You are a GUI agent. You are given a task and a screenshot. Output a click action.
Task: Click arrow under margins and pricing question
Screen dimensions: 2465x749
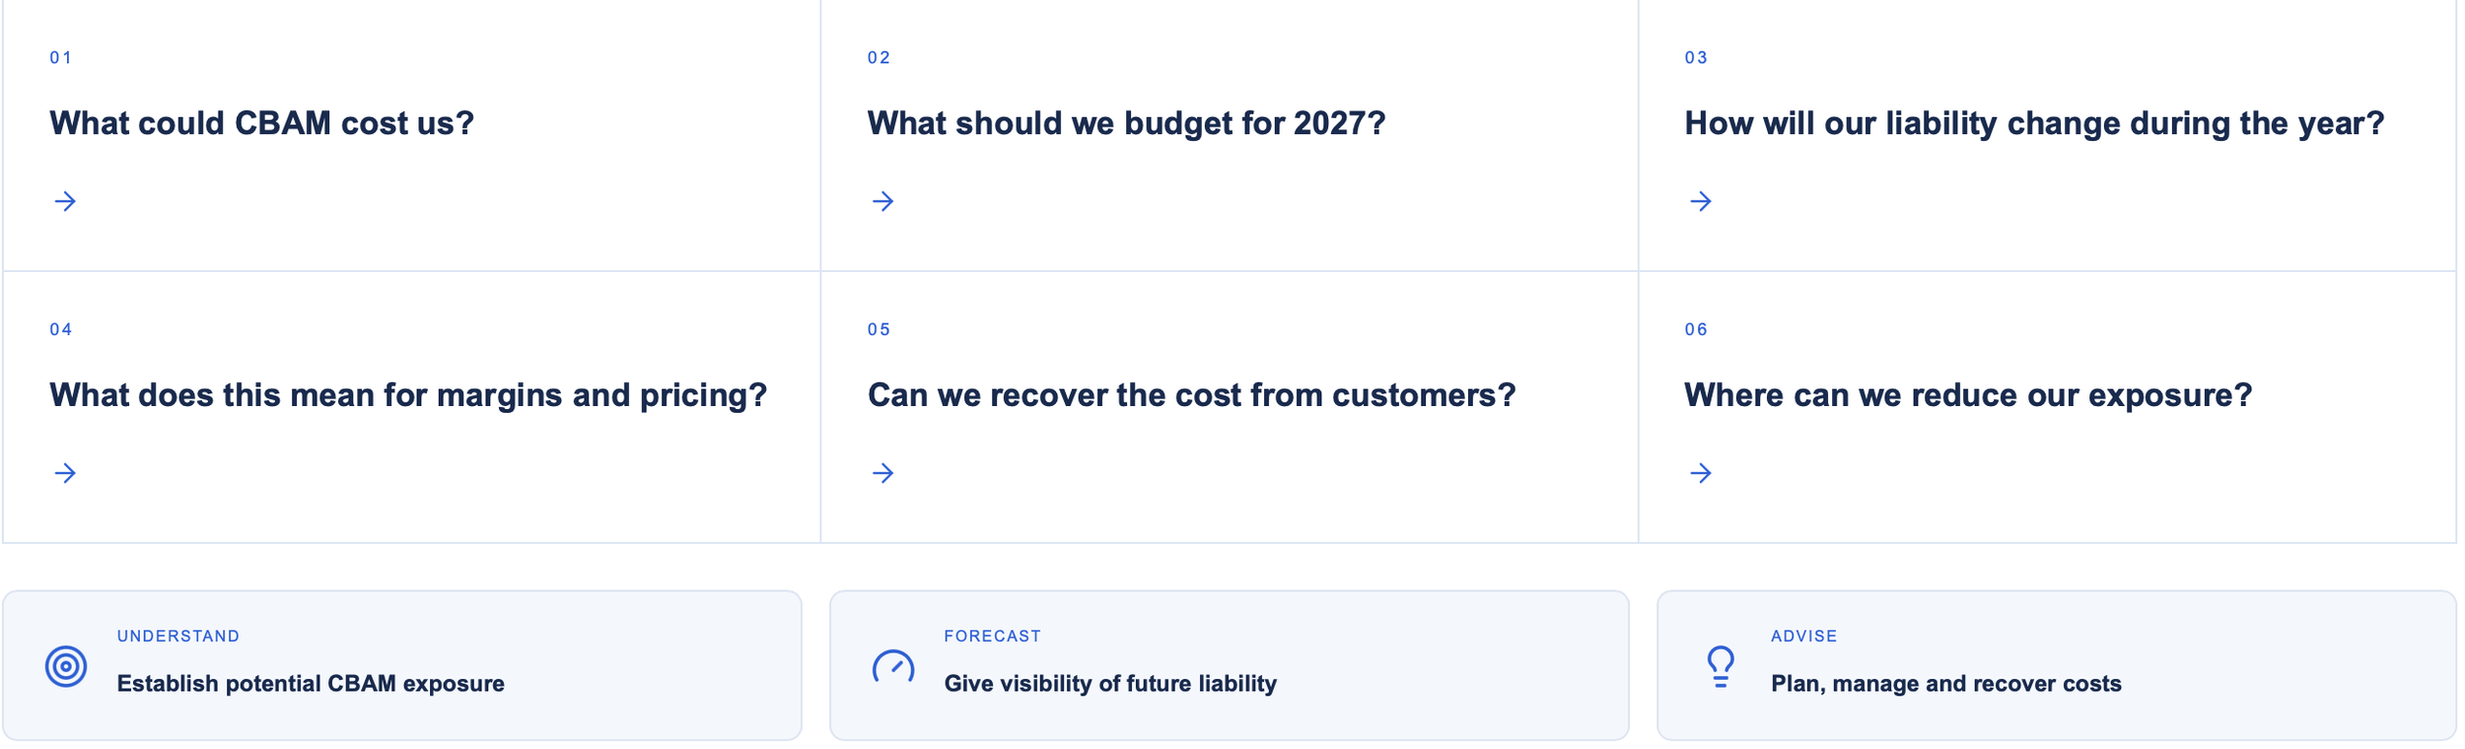(x=65, y=474)
